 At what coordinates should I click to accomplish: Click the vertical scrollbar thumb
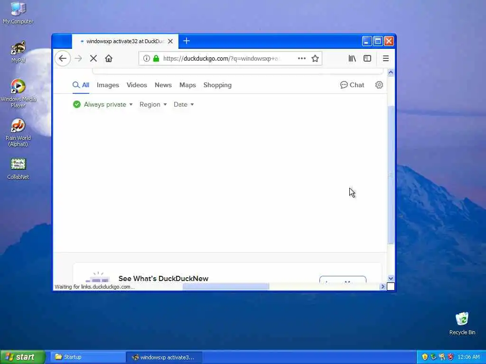tap(391, 175)
